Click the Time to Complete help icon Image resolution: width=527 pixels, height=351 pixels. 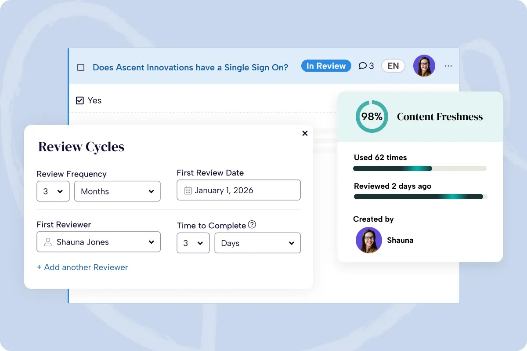point(252,225)
